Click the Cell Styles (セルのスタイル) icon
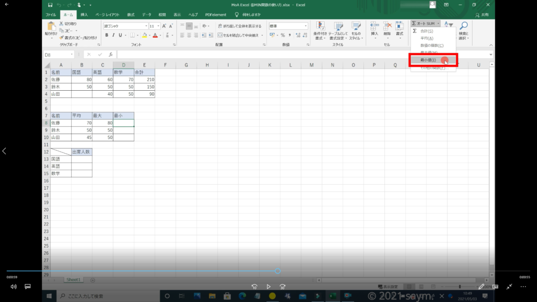This screenshot has height=302, width=537. point(356,26)
